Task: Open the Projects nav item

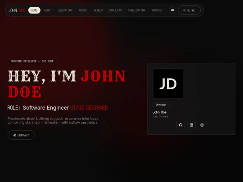Action: tap(115, 10)
